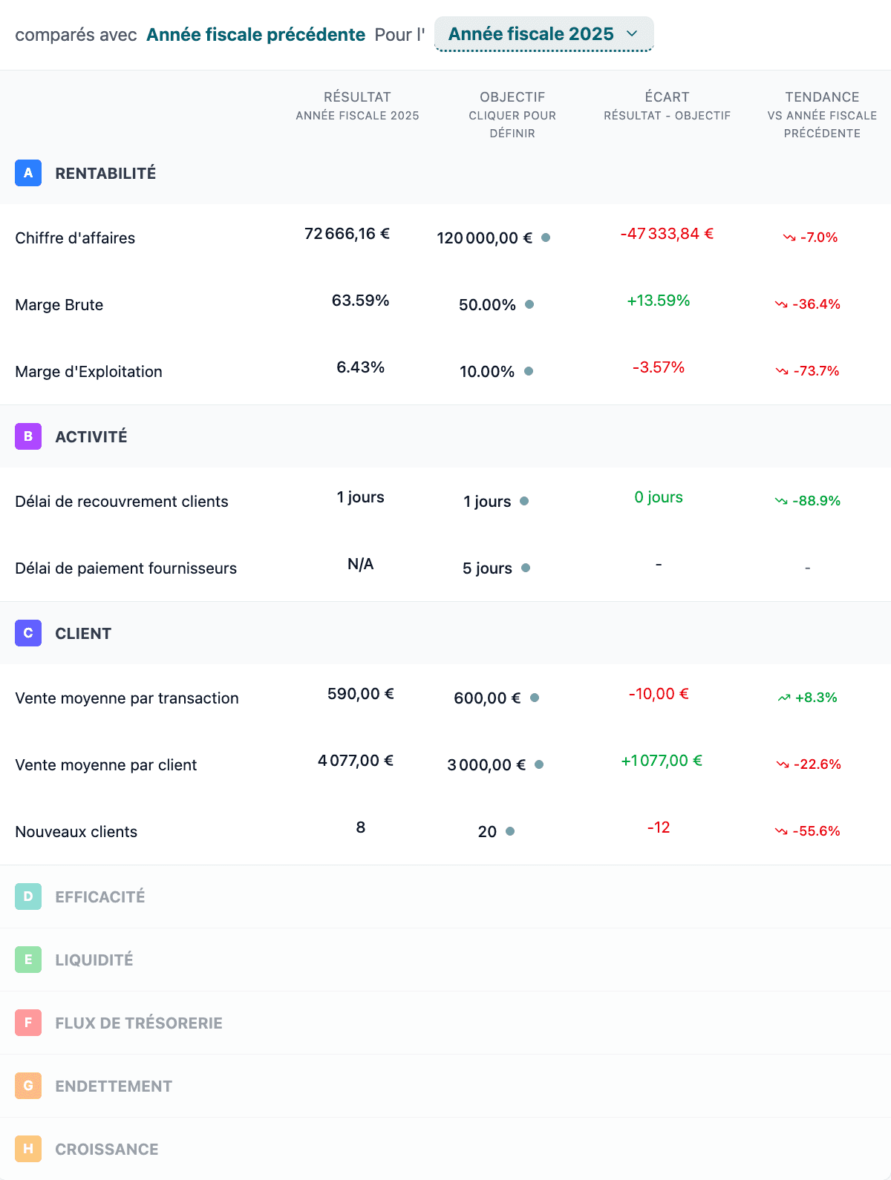Click the dot beside Vente moyenne par client objective

(x=539, y=764)
